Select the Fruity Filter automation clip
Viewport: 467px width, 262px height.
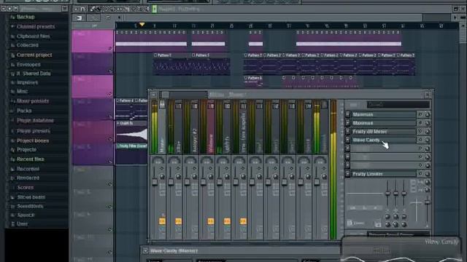[131, 146]
